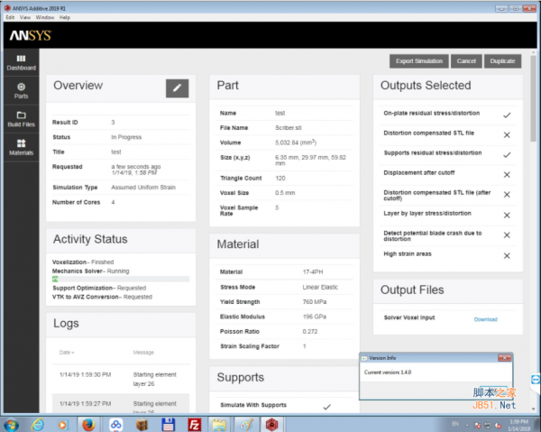Click the 1/14/19 1:59:30 PM log entry
Viewport: 541px width, 432px height.
121,379
